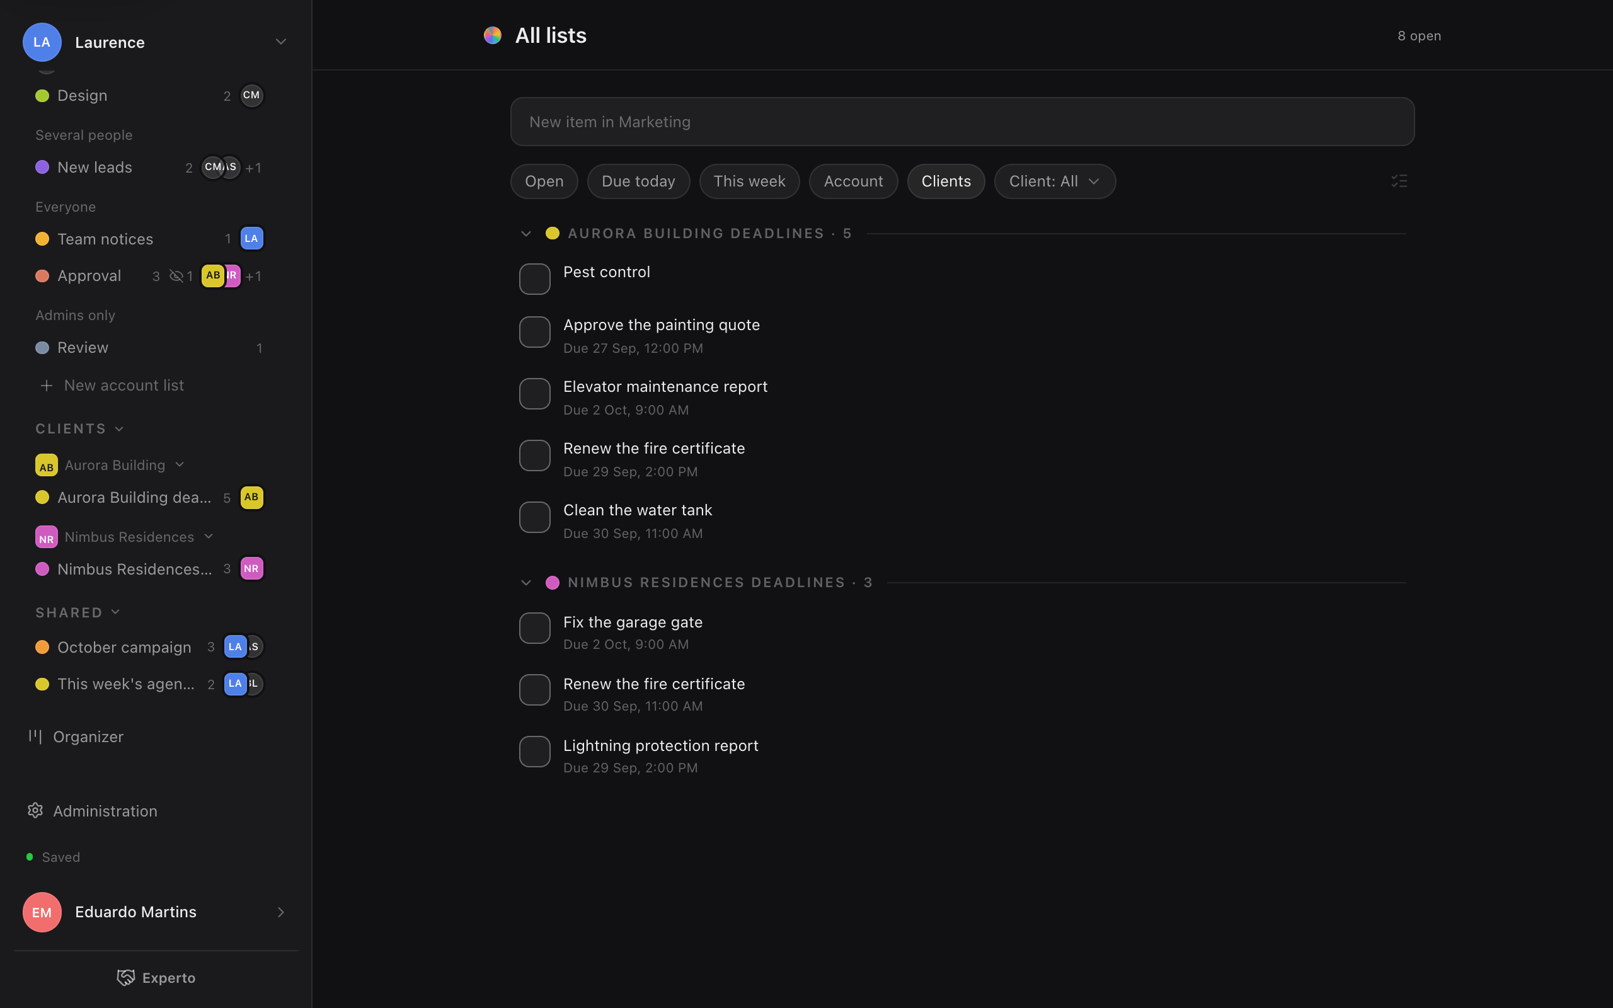
Task: Open the Approval list
Action: [x=150, y=276]
